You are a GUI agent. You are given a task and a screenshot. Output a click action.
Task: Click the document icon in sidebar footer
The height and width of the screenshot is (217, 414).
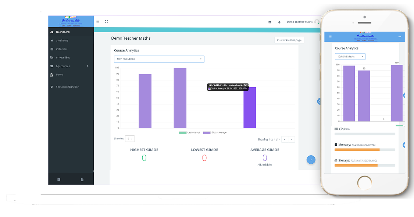pyautogui.click(x=82, y=179)
